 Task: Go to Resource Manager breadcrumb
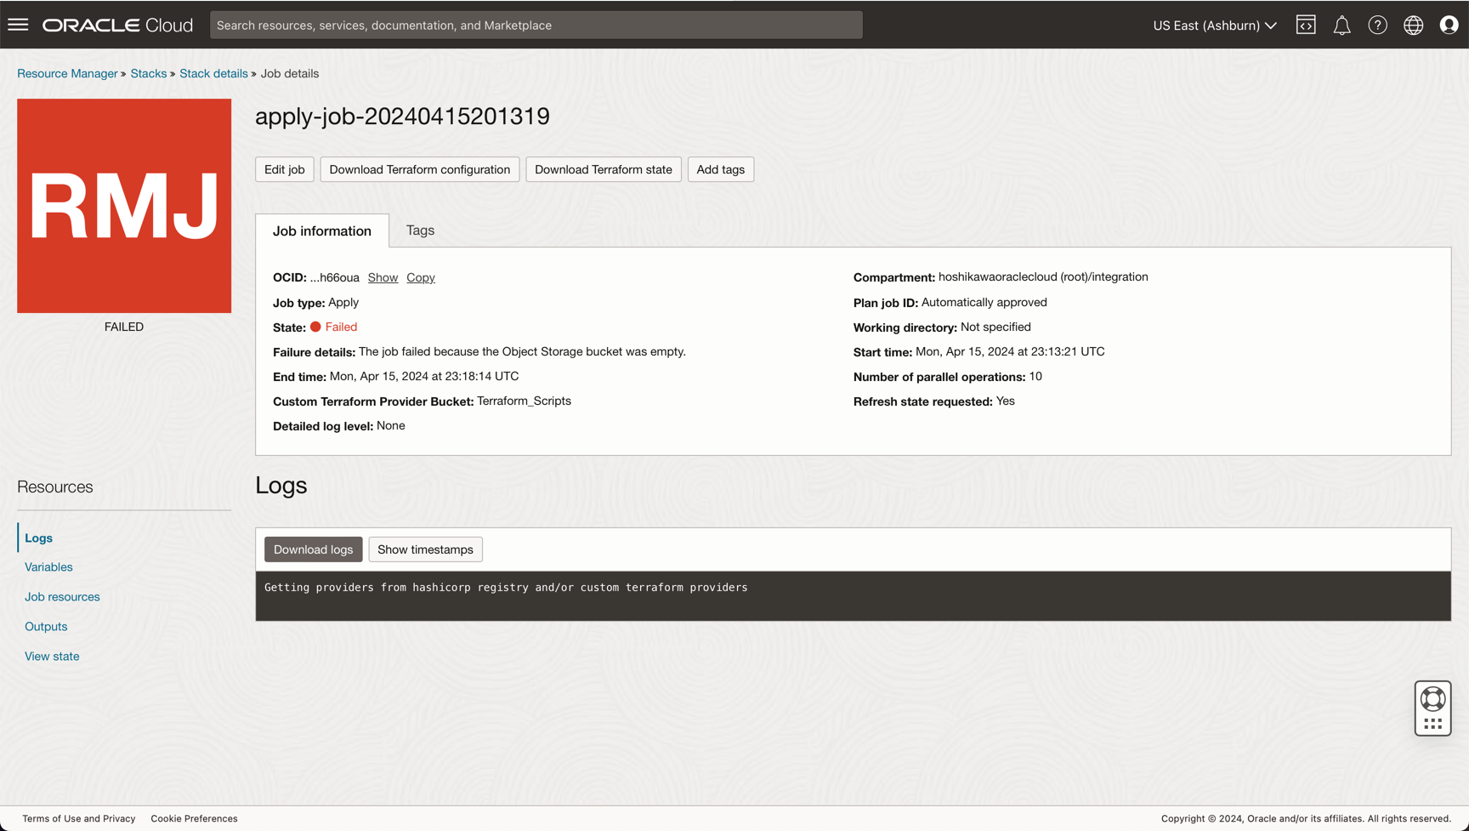click(67, 73)
